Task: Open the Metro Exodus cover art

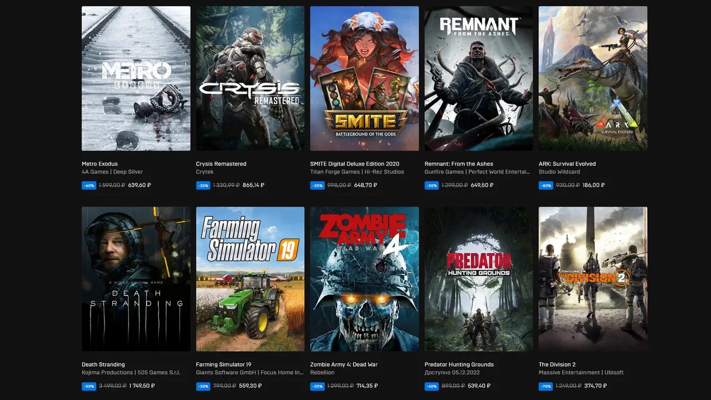Action: pyautogui.click(x=136, y=78)
